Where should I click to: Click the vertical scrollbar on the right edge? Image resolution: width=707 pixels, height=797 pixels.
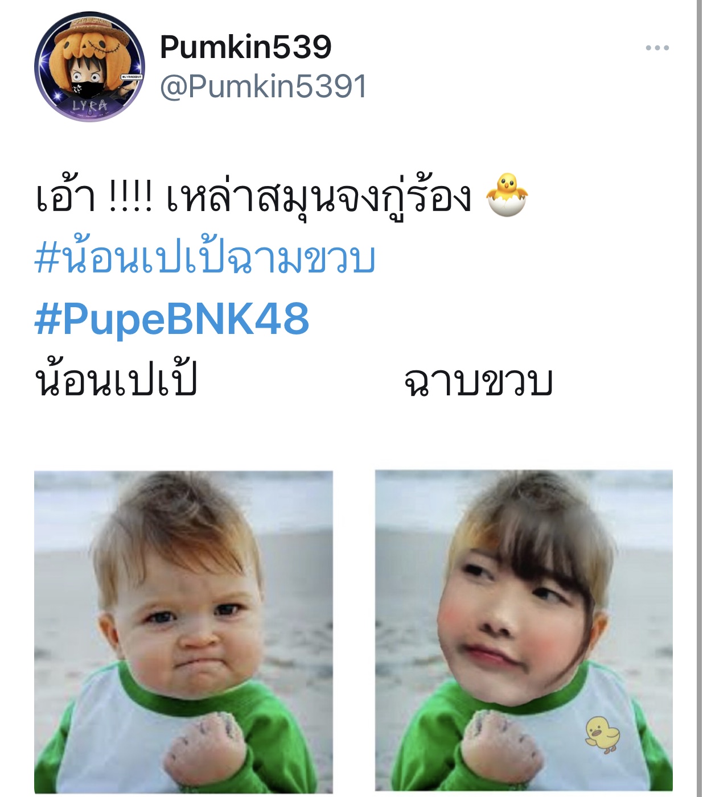[699, 398]
